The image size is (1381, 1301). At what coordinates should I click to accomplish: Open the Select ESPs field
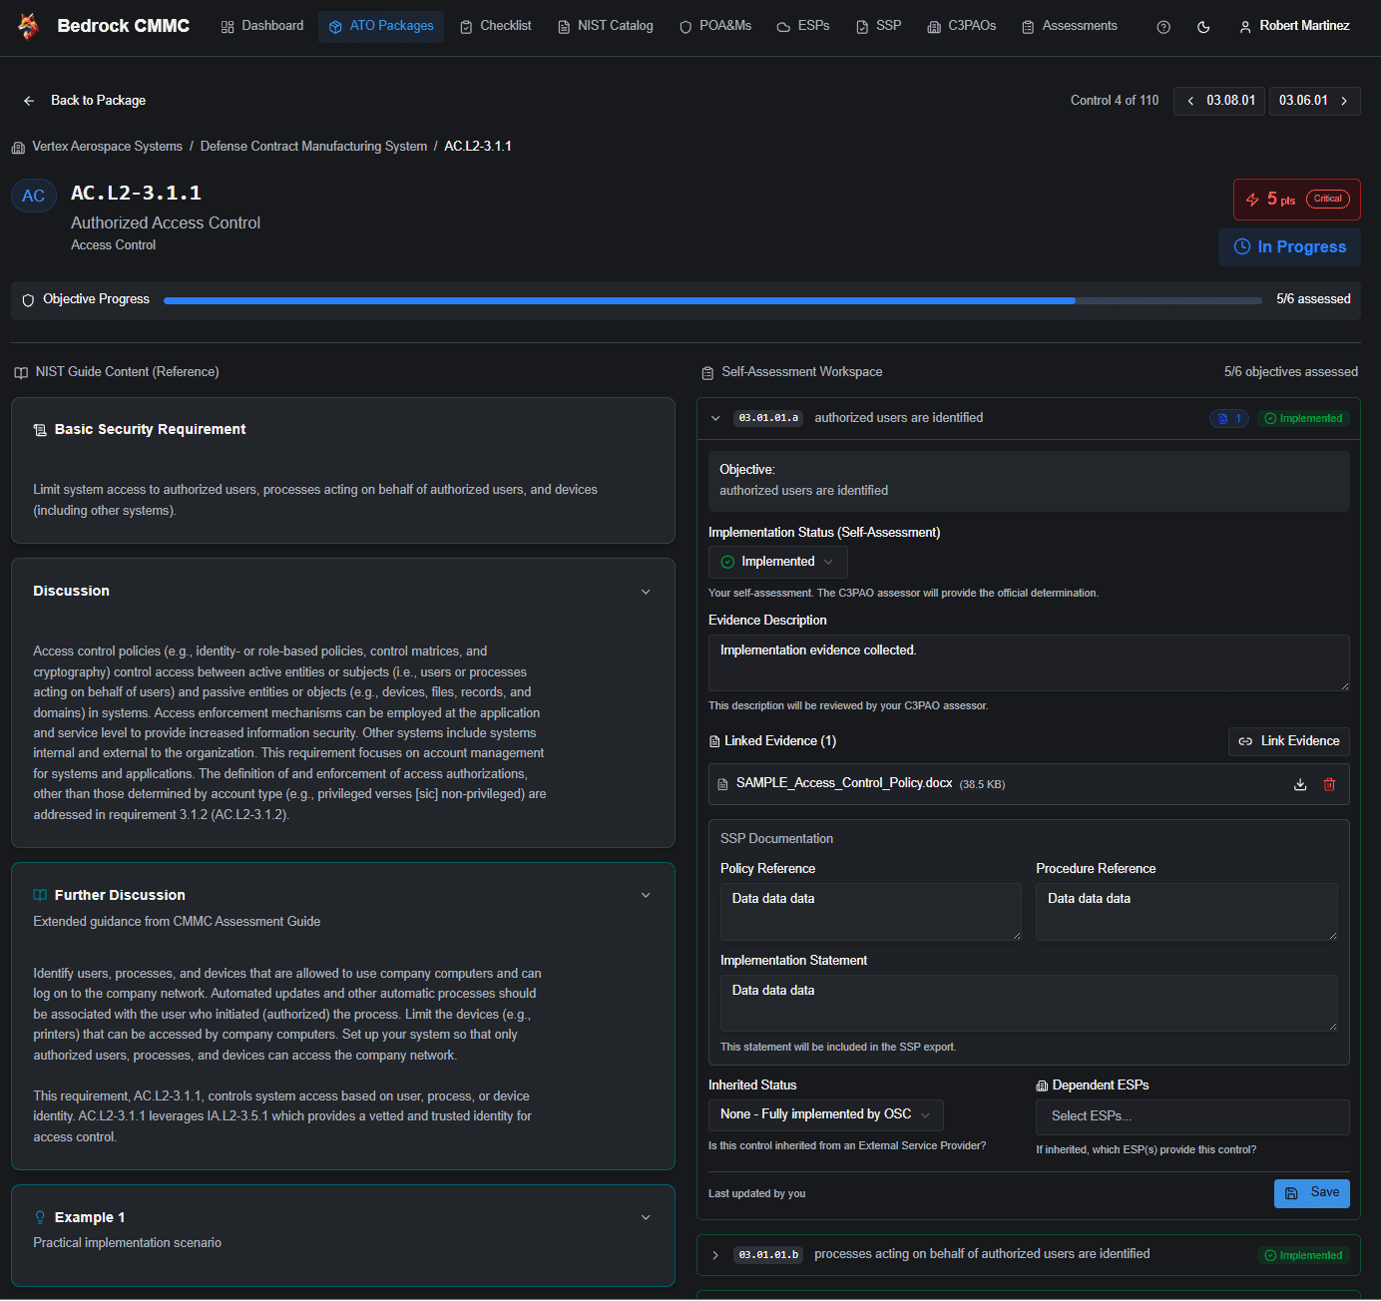point(1191,1115)
